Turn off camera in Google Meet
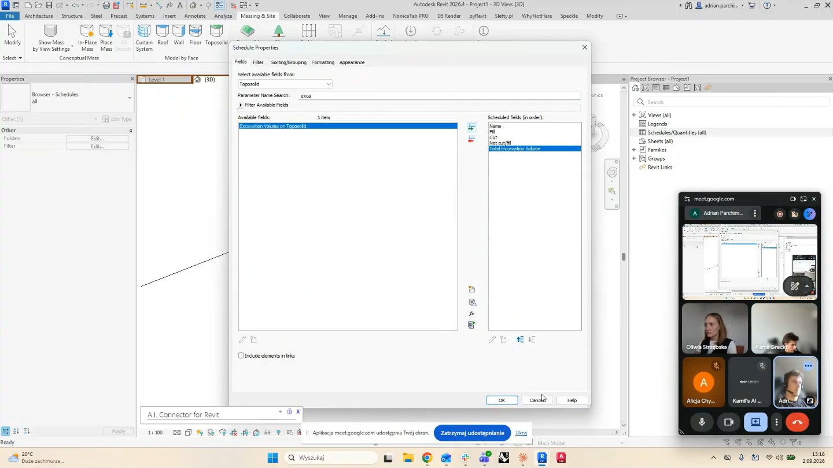The height and width of the screenshot is (468, 833). [729, 422]
